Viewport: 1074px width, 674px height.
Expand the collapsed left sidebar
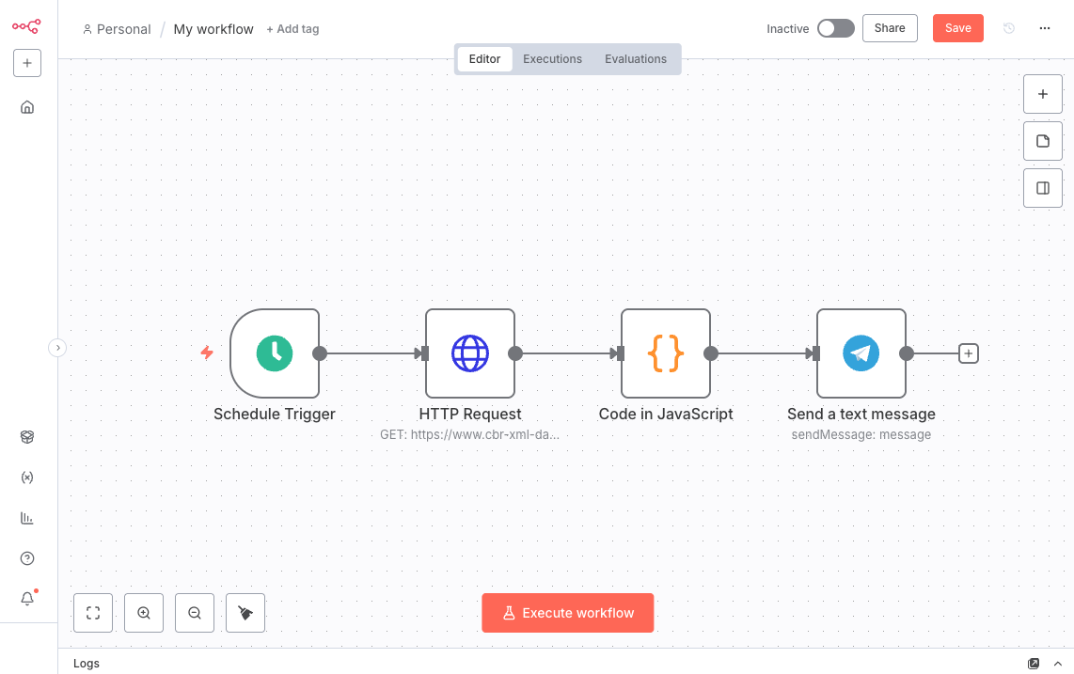pos(57,347)
